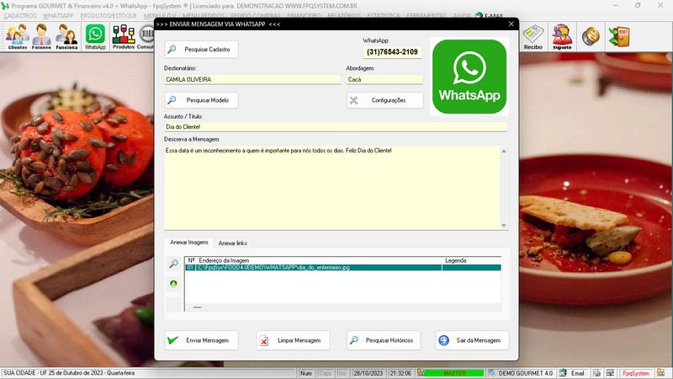Open Pesquisar Históricos
The width and height of the screenshot is (673, 379).
pos(384,340)
